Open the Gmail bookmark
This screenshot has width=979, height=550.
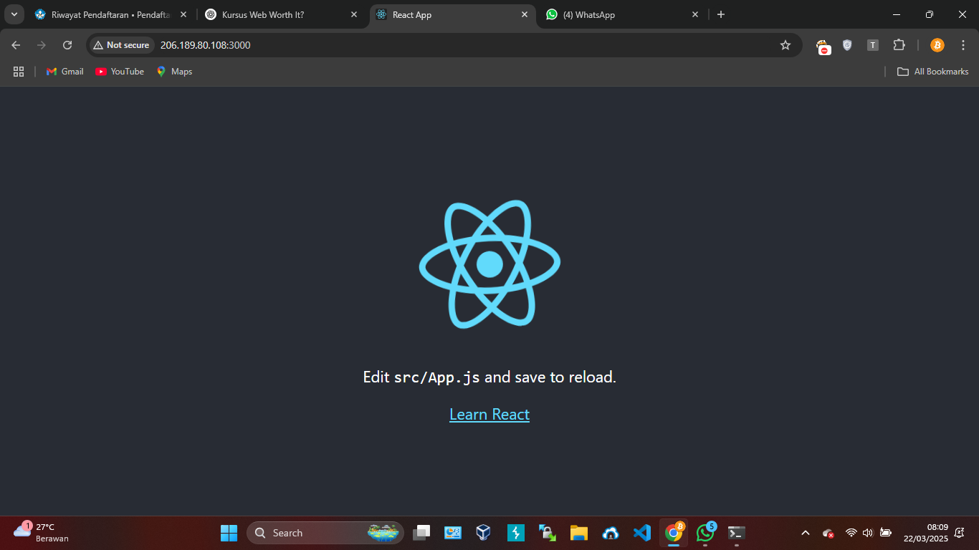pos(65,72)
